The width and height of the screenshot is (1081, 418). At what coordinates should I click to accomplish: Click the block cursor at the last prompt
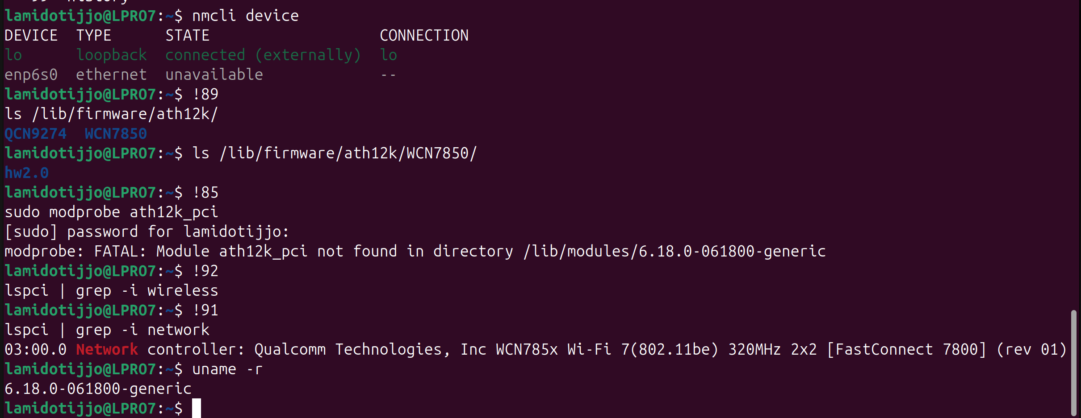197,408
